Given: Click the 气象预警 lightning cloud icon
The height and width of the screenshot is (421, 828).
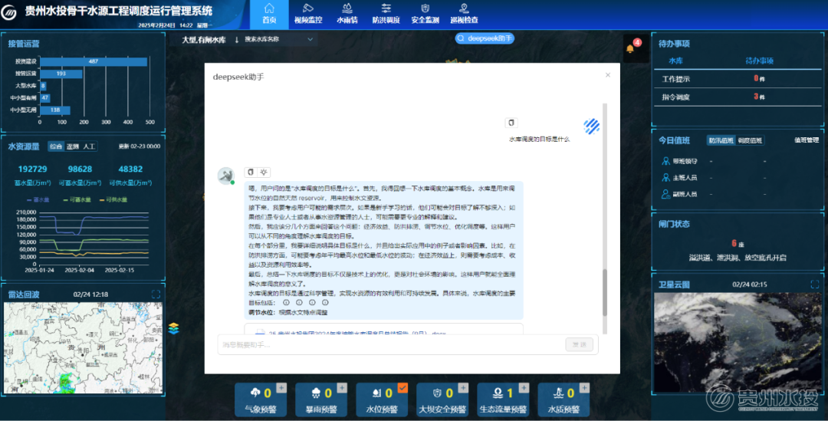Looking at the screenshot, I should pyautogui.click(x=255, y=393).
